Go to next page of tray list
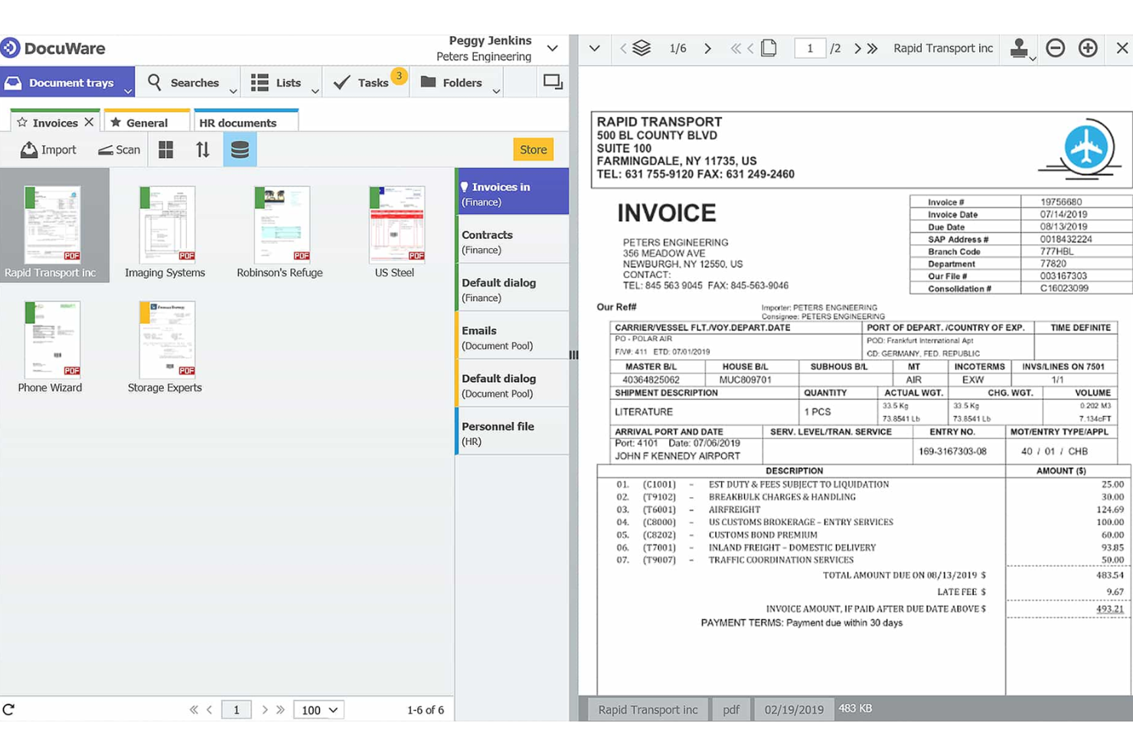The height and width of the screenshot is (756, 1133). [x=265, y=710]
